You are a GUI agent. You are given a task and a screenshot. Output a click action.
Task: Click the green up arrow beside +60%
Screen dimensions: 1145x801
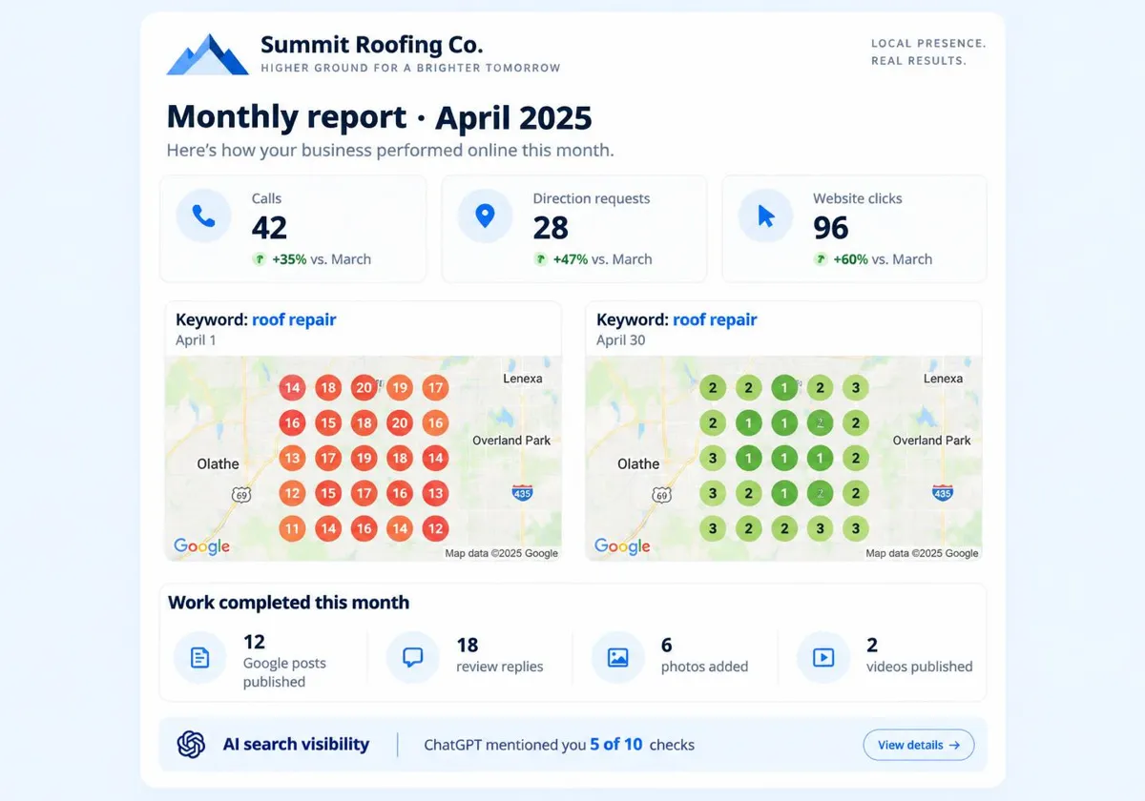pyautogui.click(x=821, y=259)
